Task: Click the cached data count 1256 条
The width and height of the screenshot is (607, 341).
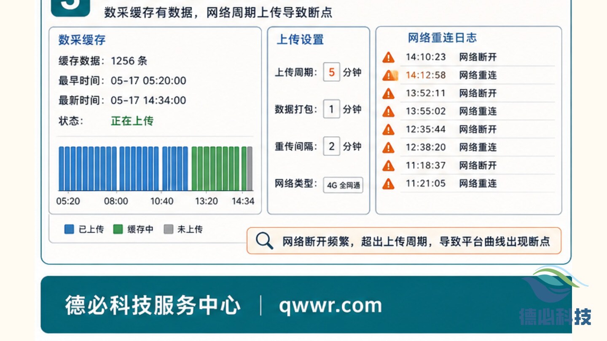Action: point(129,61)
